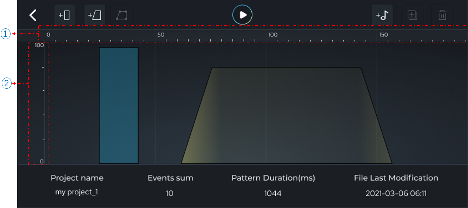
Task: Select the trapezoid continuous event
Action: coord(286,116)
